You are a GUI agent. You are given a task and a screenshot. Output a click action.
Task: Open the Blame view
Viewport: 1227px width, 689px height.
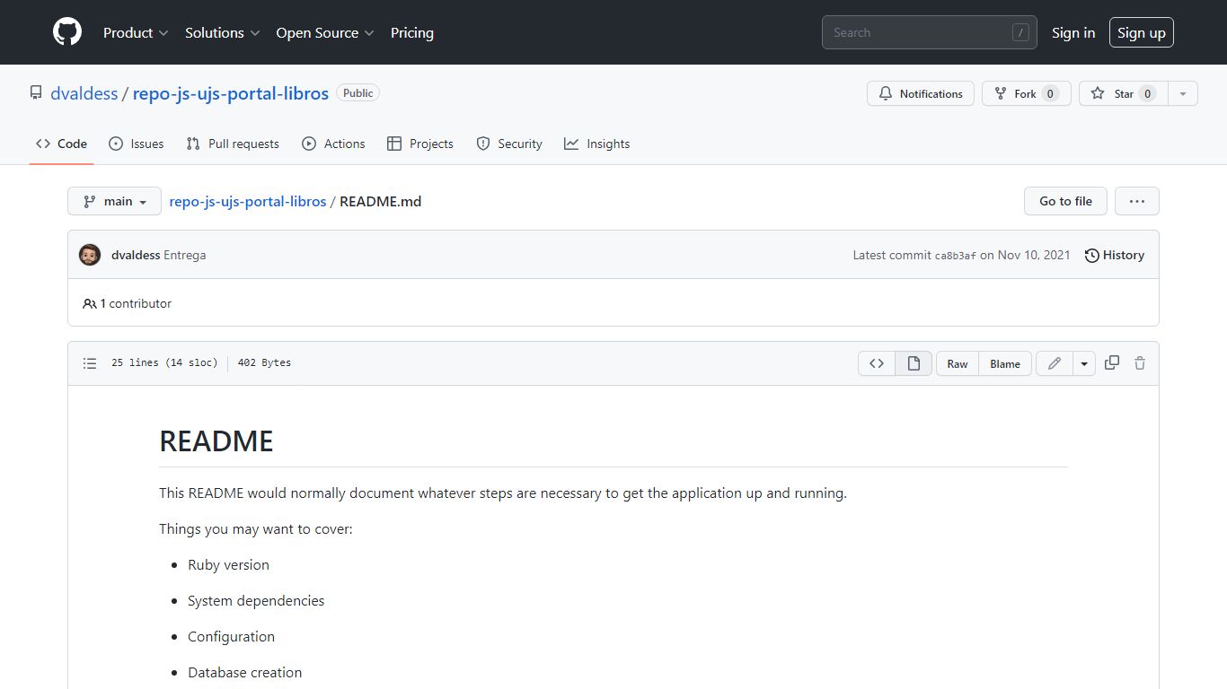point(1005,363)
